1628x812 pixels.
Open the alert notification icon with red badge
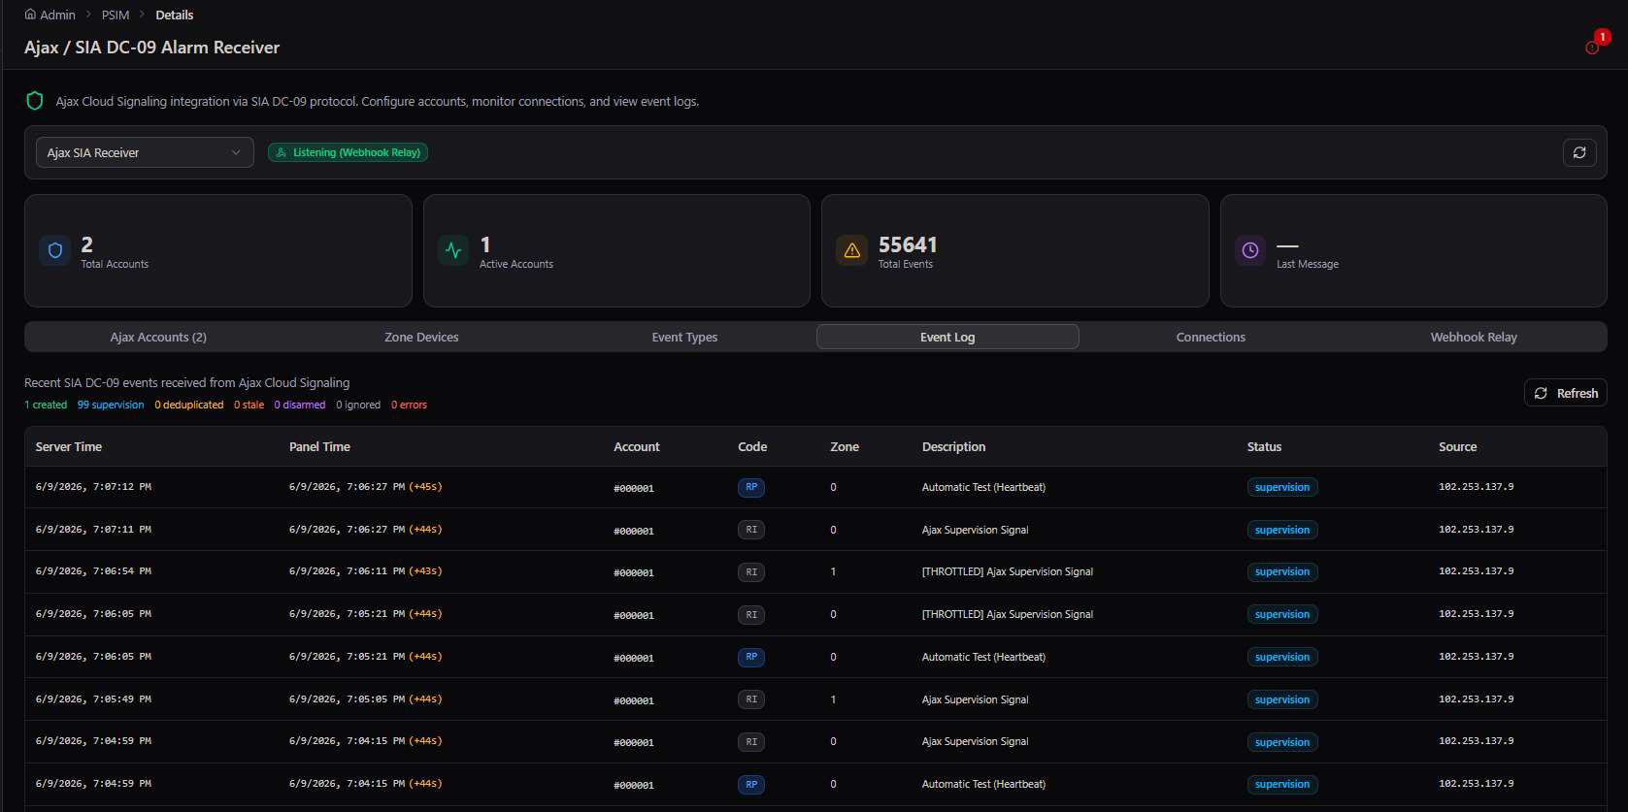pyautogui.click(x=1592, y=48)
